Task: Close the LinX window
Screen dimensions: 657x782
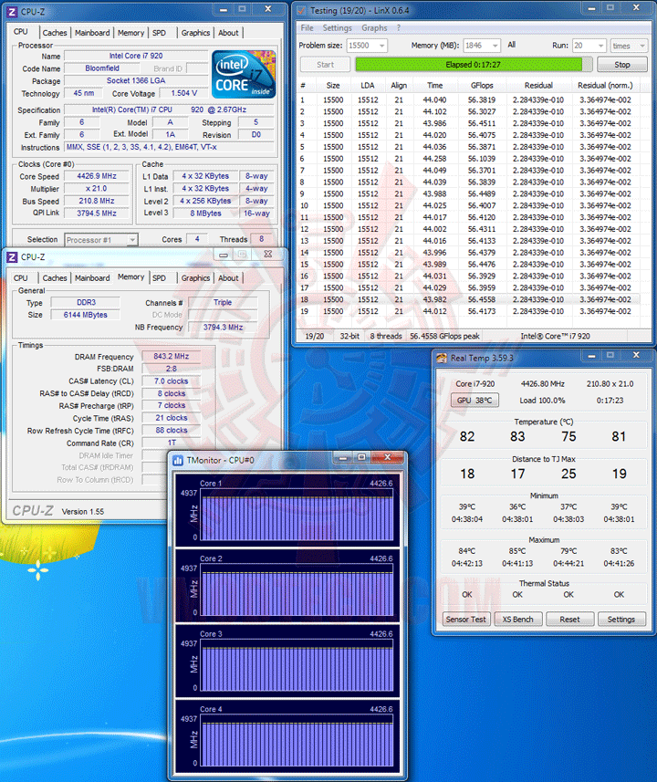Action: pos(636,8)
